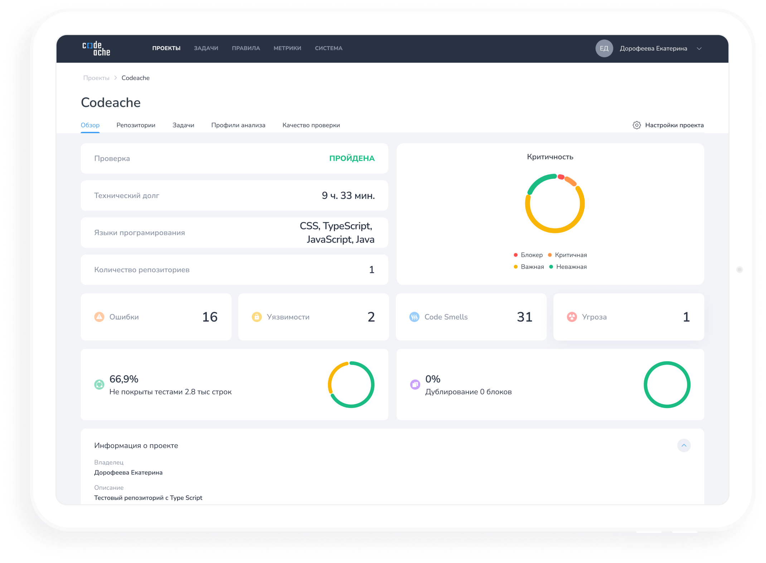This screenshot has width=766, height=563.
Task: Click the gear icon for Настройки проекта
Action: [x=636, y=125]
